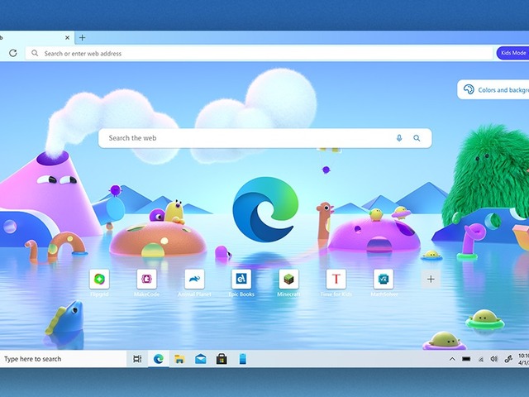The width and height of the screenshot is (529, 397).
Task: Launch the Animal Planet quick link
Action: point(193,279)
